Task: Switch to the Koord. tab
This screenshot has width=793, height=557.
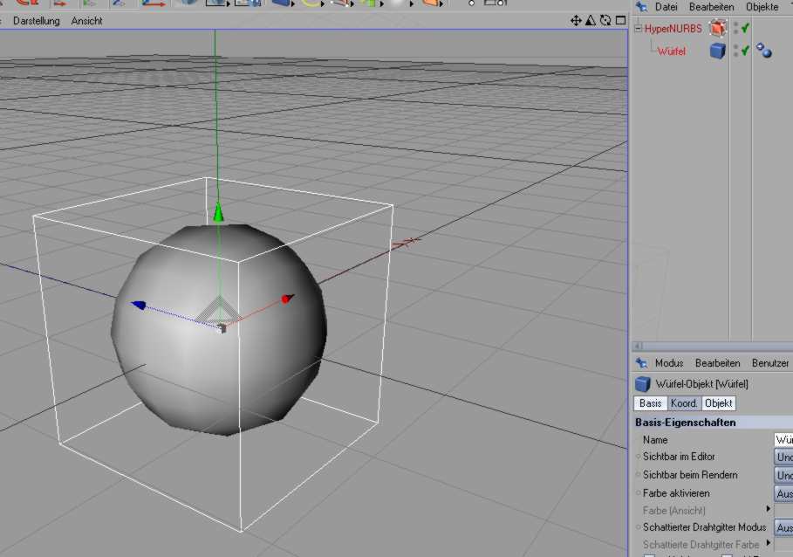Action: [684, 403]
